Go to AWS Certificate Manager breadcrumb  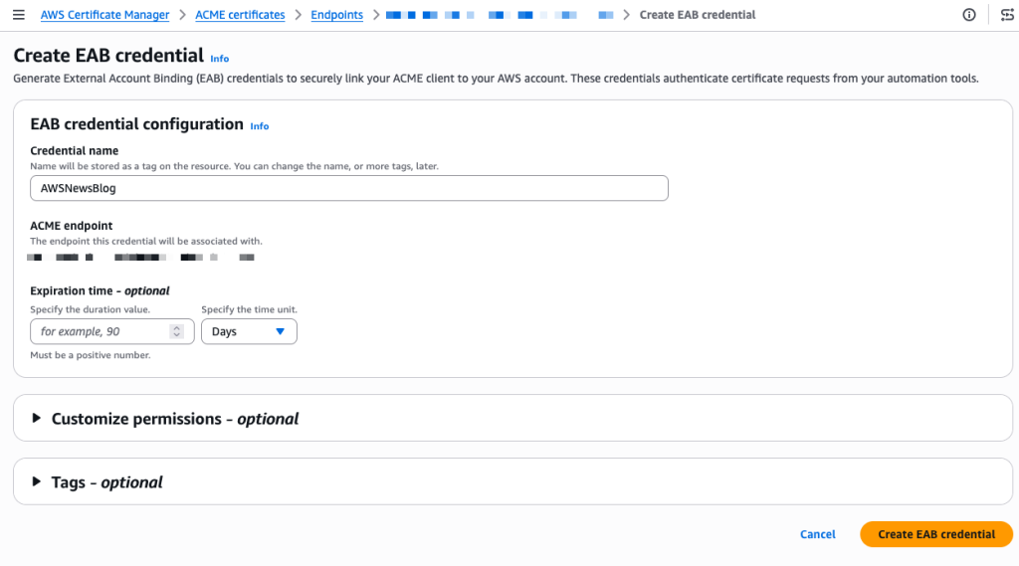pos(104,14)
